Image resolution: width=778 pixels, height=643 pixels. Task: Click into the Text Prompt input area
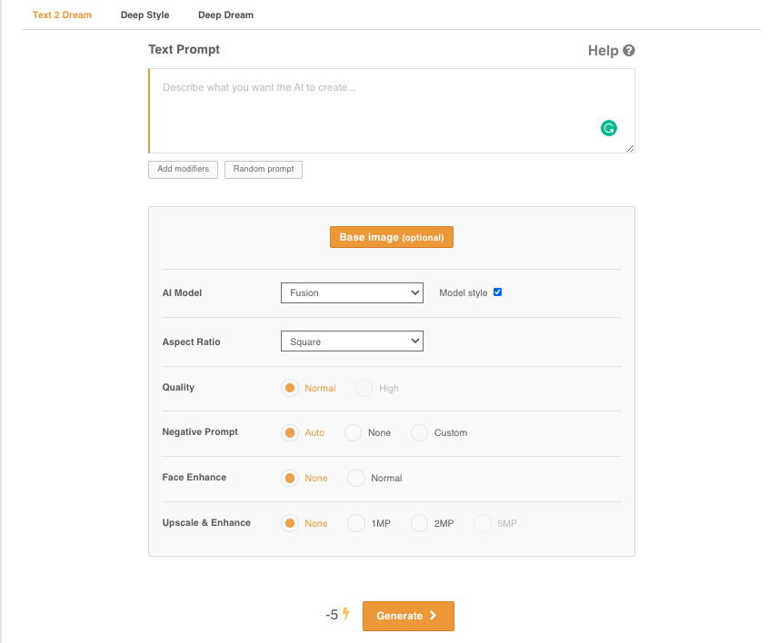(392, 111)
